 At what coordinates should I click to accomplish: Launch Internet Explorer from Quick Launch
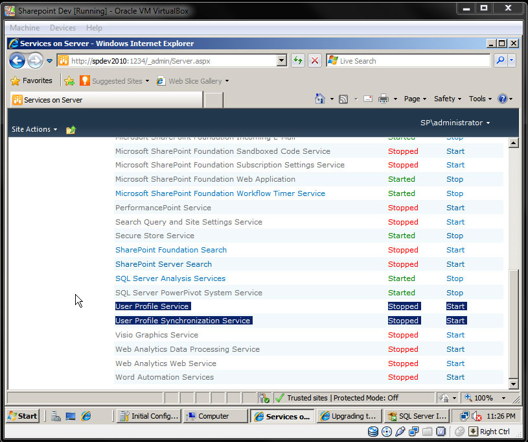86,416
